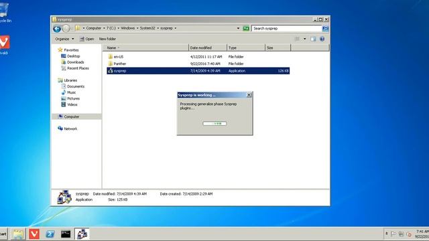Open Downloads in the navigation pane
Screen dimensions: 429x241
[72, 62]
